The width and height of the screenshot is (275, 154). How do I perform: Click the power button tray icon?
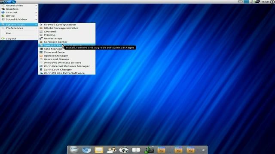pos(272,2)
